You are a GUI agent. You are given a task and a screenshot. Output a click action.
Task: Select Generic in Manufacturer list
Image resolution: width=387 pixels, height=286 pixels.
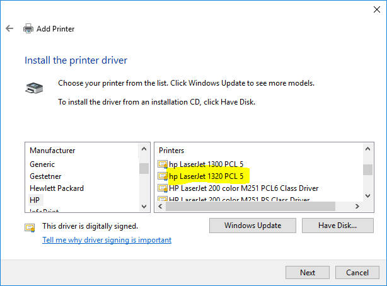click(42, 164)
